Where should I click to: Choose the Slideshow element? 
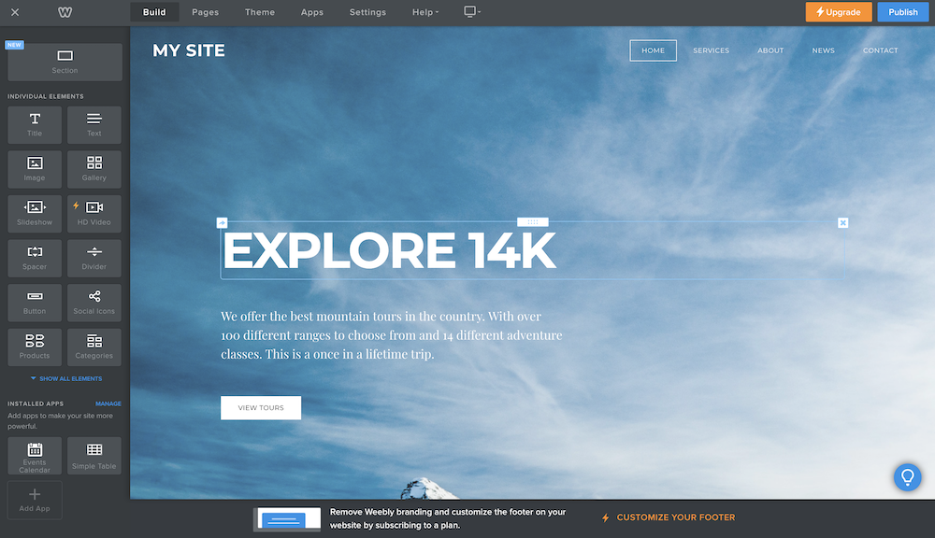35,213
